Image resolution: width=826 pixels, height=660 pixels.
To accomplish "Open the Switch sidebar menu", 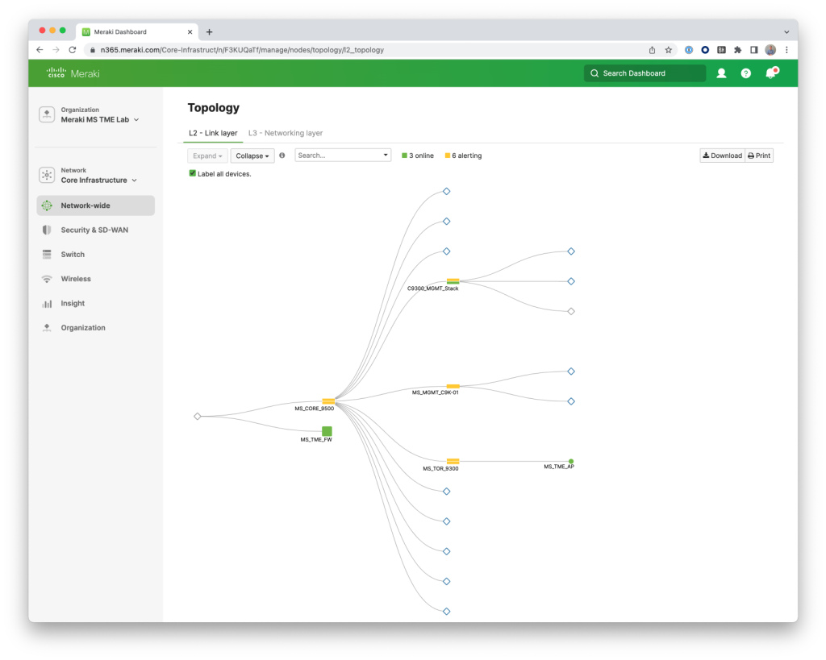I will (x=96, y=254).
